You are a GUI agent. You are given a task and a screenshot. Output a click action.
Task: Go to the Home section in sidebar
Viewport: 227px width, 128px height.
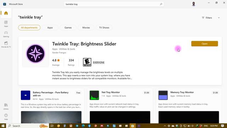point(6,13)
